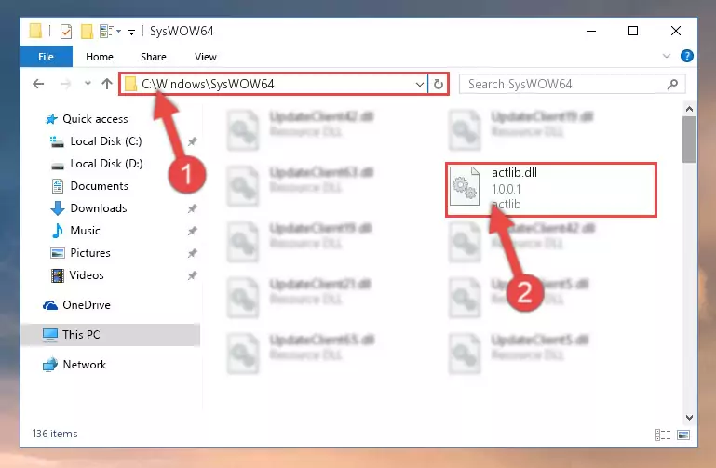The height and width of the screenshot is (468, 716).
Task: Switch to Details view layout icon
Action: [x=663, y=435]
